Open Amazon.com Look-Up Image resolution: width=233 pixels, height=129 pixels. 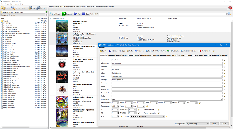(189, 51)
